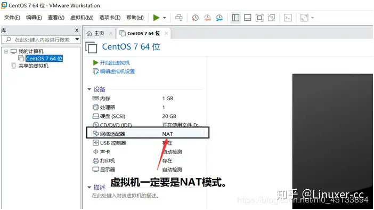
Task: Click the stretch guest display icon
Action: tap(304, 18)
